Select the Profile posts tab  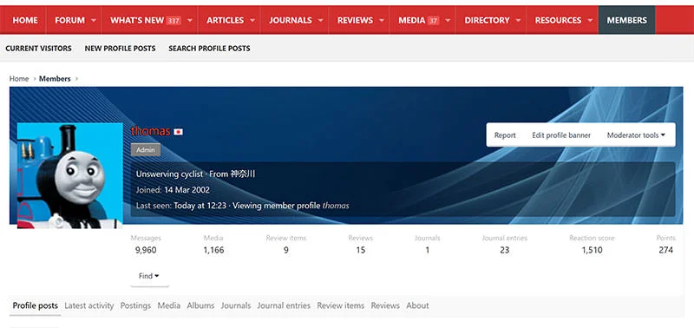[x=35, y=305]
